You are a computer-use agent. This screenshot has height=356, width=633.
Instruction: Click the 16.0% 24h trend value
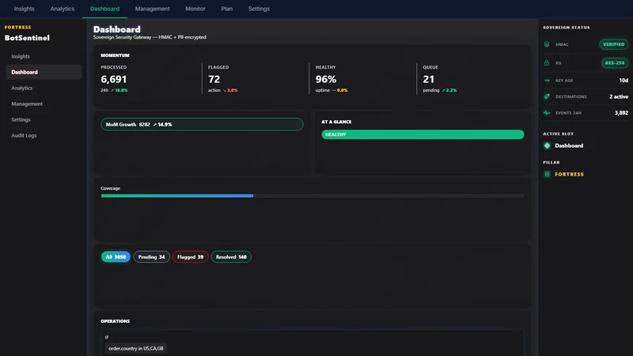tap(119, 90)
